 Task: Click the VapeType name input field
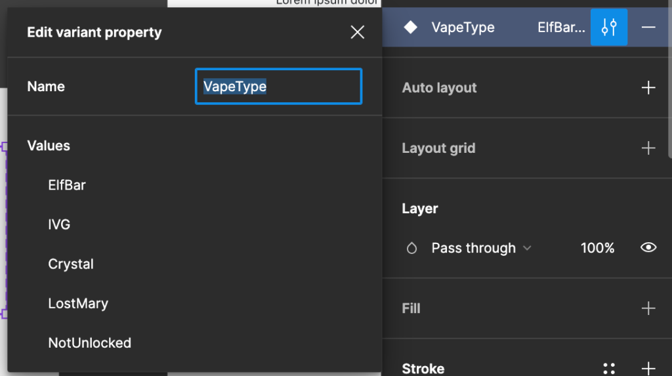(x=278, y=86)
